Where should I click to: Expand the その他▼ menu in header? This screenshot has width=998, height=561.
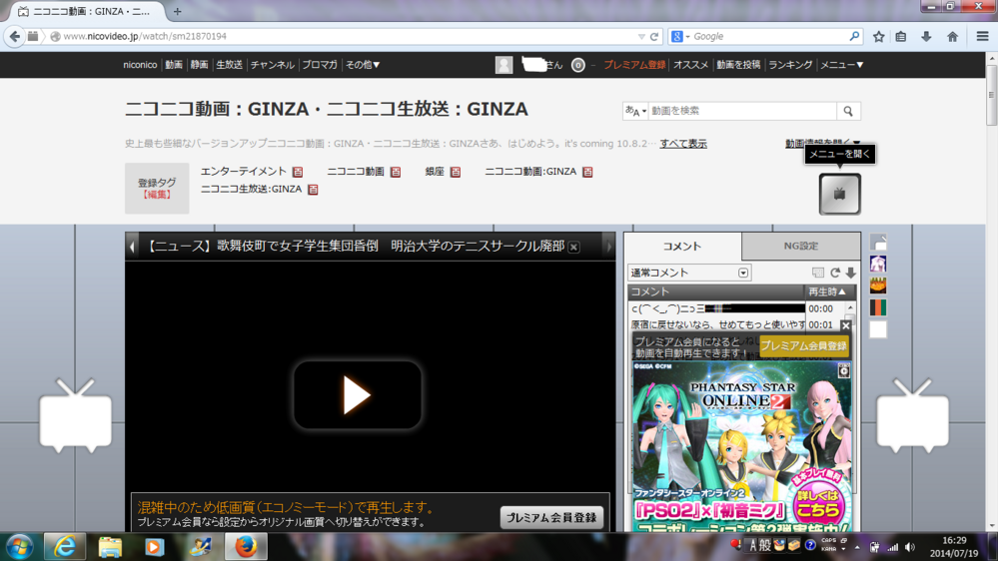click(x=363, y=65)
